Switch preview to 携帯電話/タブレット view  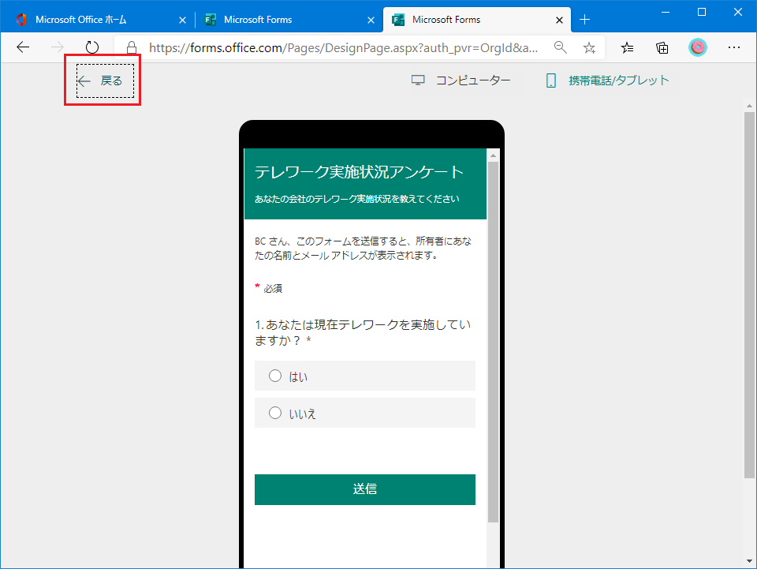click(x=607, y=80)
